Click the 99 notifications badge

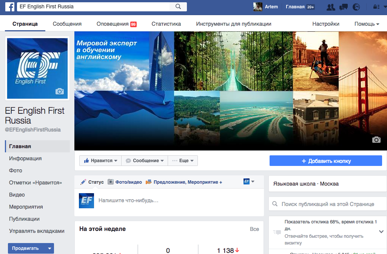click(133, 24)
